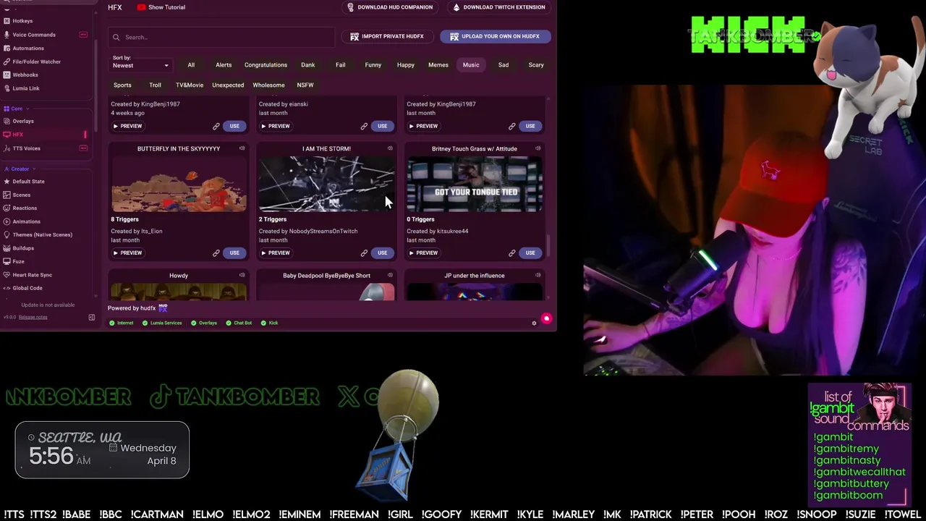Collapse the Core group
Screen dimensions: 926x521
click(16, 109)
